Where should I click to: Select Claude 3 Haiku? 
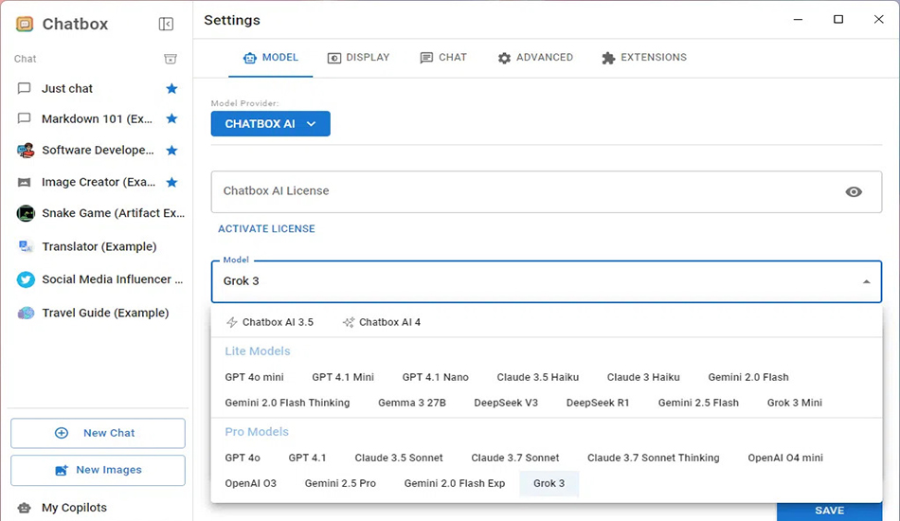643,377
